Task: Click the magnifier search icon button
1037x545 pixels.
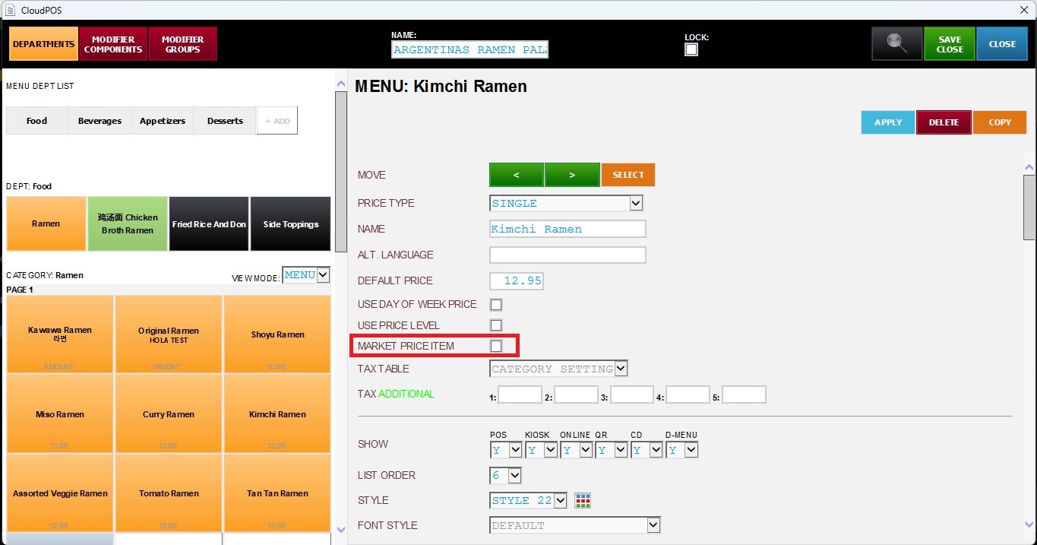Action: coord(897,44)
